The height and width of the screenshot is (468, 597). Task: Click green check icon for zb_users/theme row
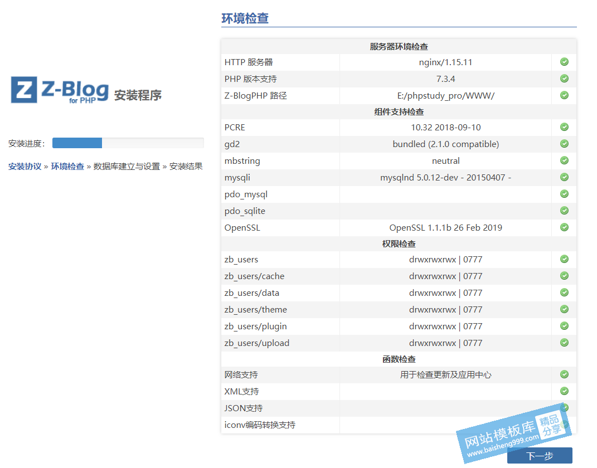pos(564,309)
